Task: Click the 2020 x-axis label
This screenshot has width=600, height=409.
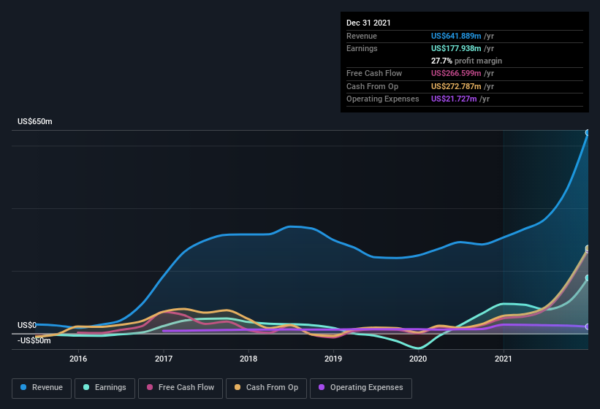Action: [x=418, y=359]
